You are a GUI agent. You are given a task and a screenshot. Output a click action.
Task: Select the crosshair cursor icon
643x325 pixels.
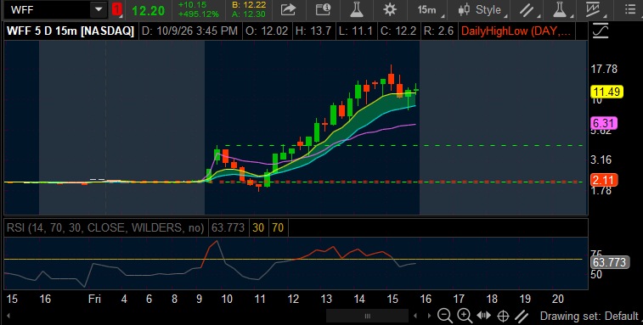click(503, 316)
